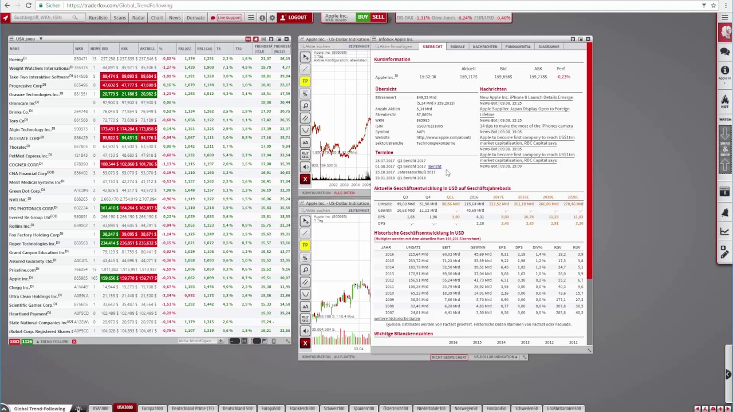Select the IPG PHOTONICS CORP row
Image resolution: width=733 pixels, height=412 pixels.
pyautogui.click(x=149, y=208)
